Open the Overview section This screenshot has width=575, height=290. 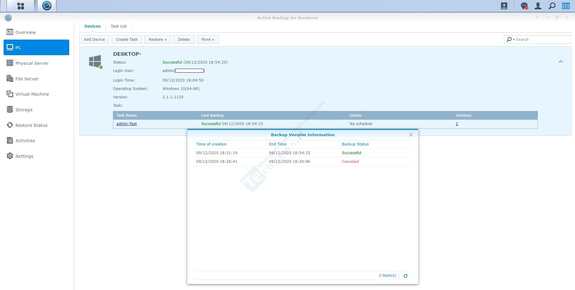click(36, 32)
